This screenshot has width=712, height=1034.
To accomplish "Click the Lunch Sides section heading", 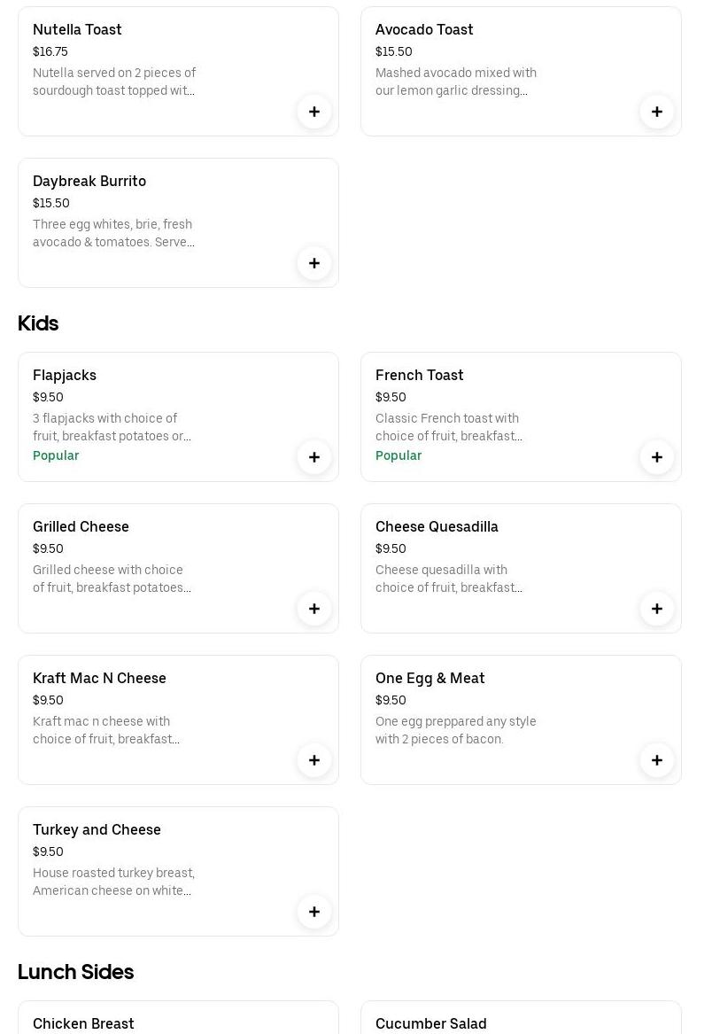I will pos(75,972).
